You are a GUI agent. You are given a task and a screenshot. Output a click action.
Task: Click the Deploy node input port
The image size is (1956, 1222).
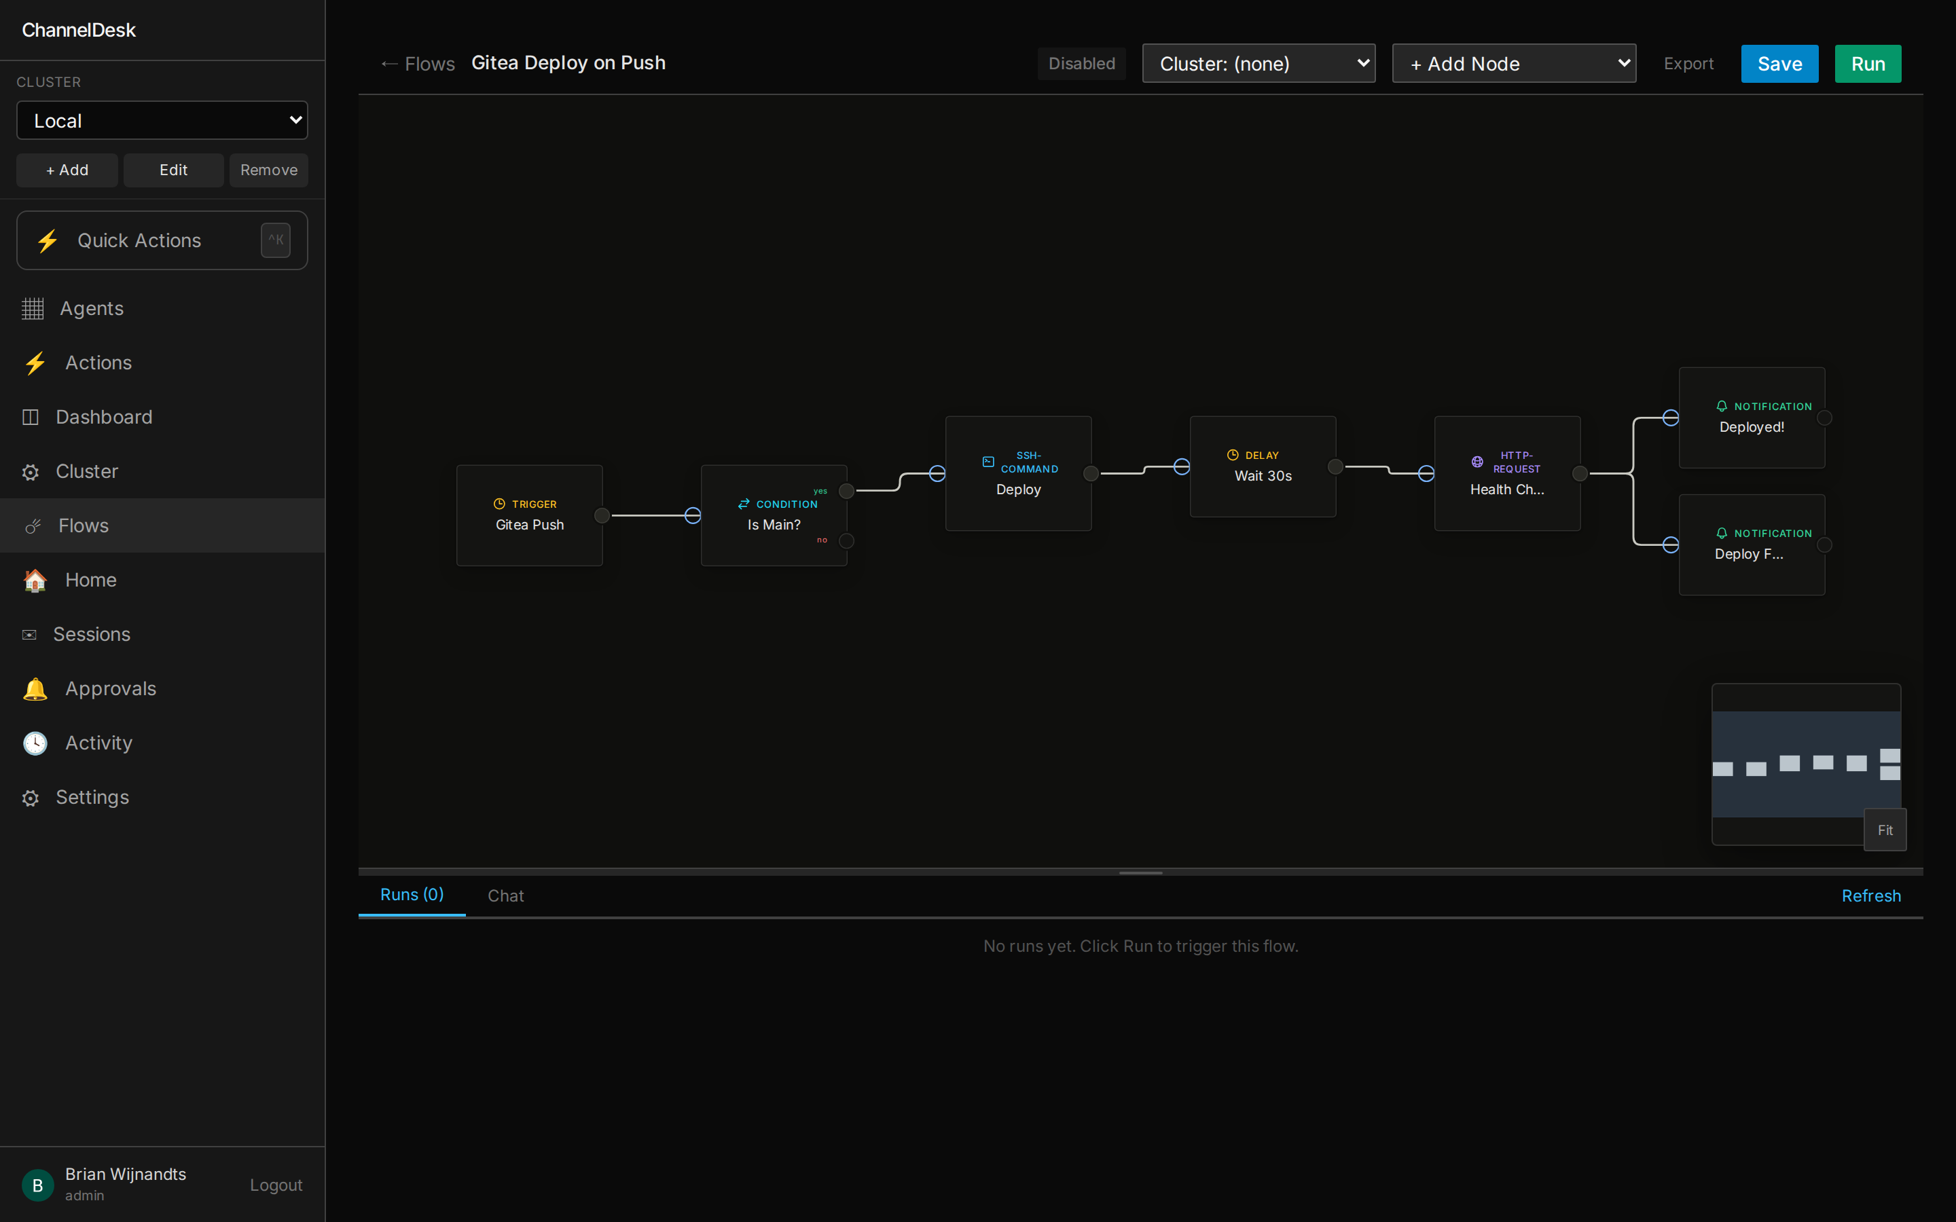pyautogui.click(x=937, y=474)
